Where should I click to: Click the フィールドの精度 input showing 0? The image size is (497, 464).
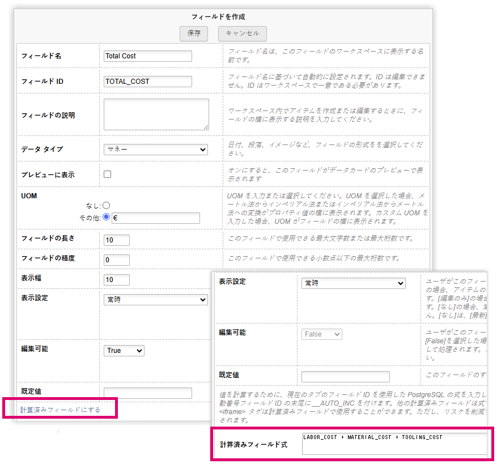(116, 259)
